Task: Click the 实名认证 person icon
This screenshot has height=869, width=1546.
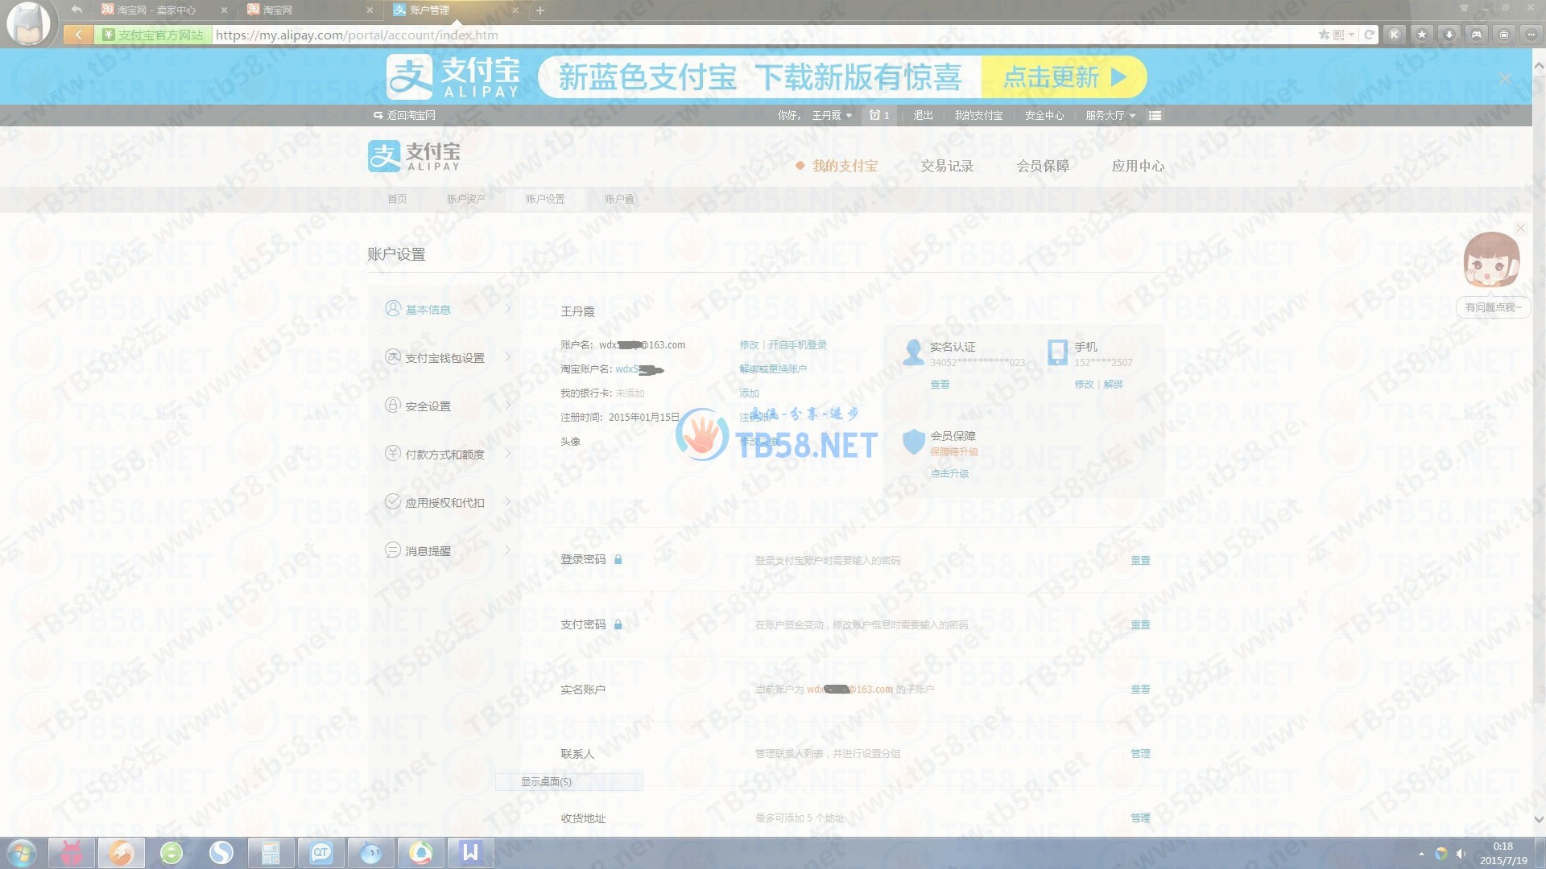Action: pyautogui.click(x=913, y=352)
